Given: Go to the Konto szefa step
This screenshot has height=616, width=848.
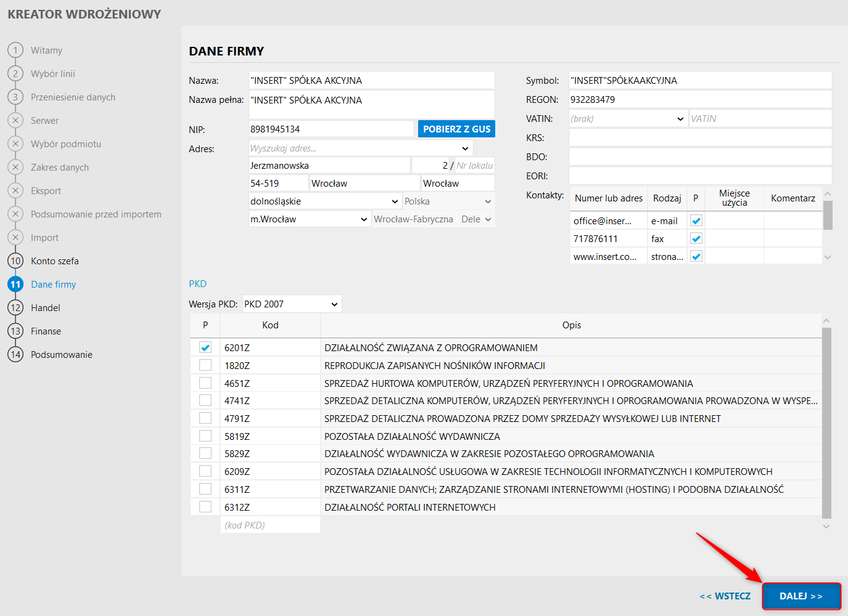Looking at the screenshot, I should (x=55, y=261).
